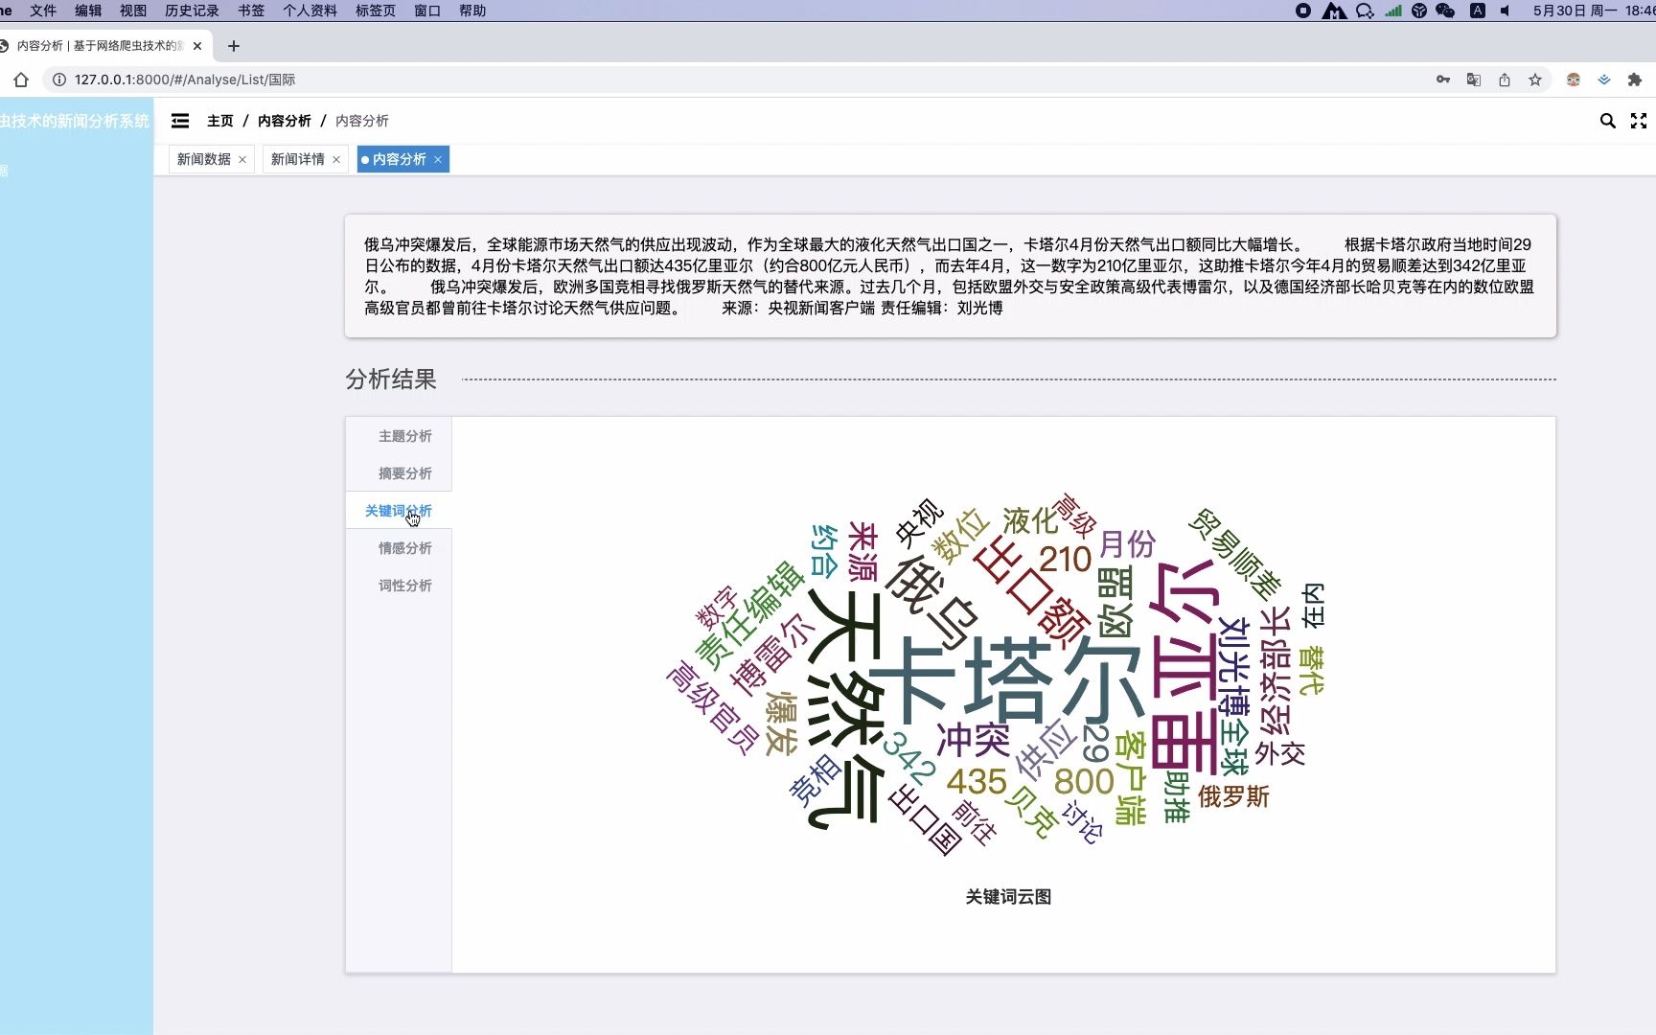
Task: Switch to the 情感分析 tab
Action: tap(399, 548)
